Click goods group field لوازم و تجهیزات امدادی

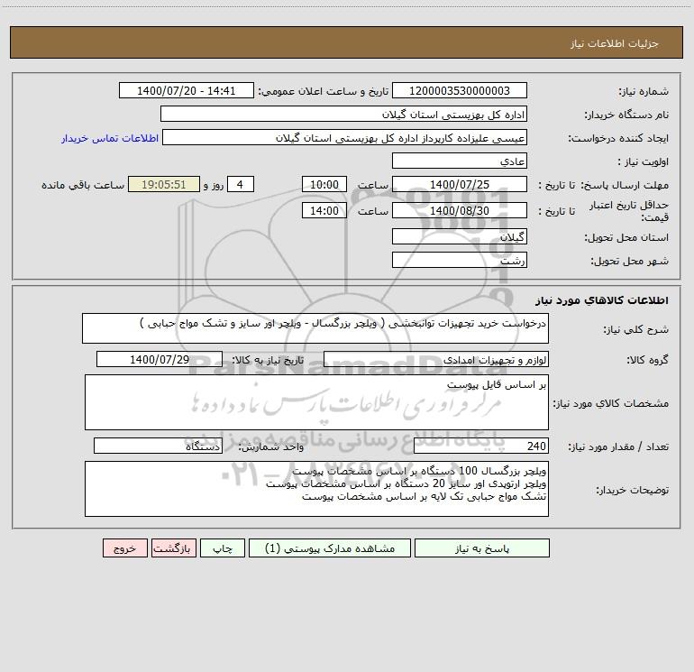tap(436, 359)
